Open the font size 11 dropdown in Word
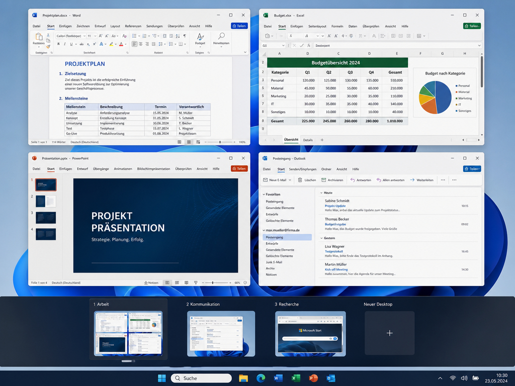515x386 pixels. 95,36
